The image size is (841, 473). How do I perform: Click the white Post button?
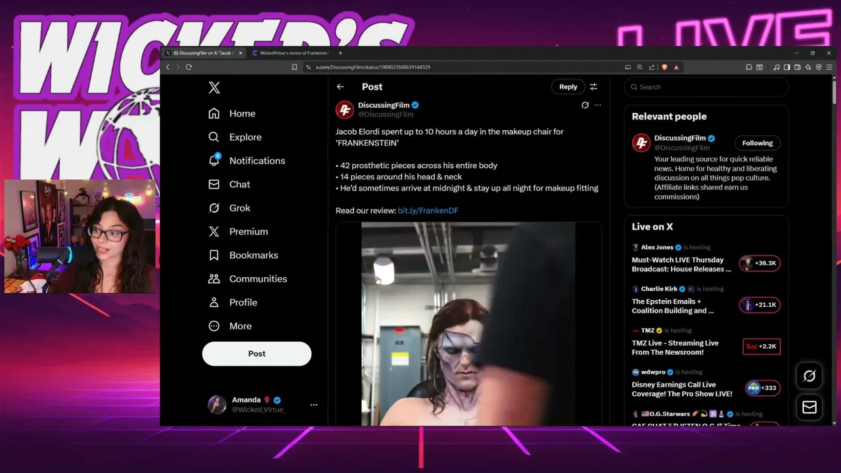(257, 353)
